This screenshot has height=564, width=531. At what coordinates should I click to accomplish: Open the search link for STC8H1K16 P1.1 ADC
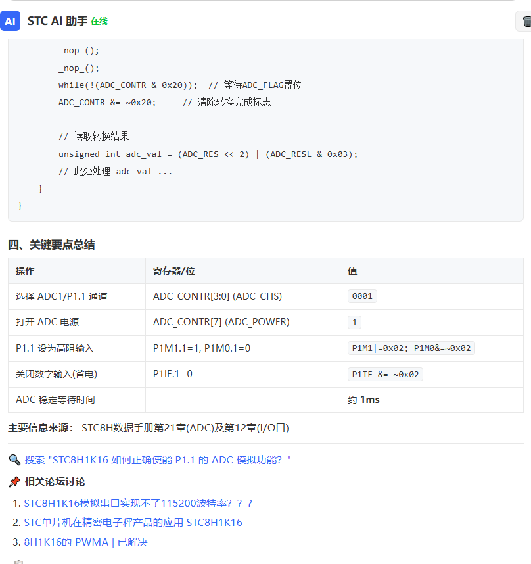158,459
